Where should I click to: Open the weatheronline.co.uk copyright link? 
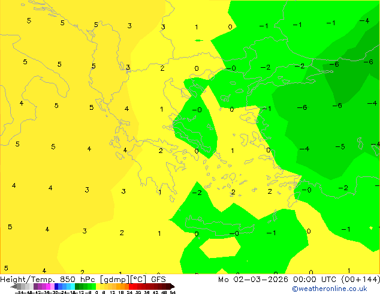[330, 289]
